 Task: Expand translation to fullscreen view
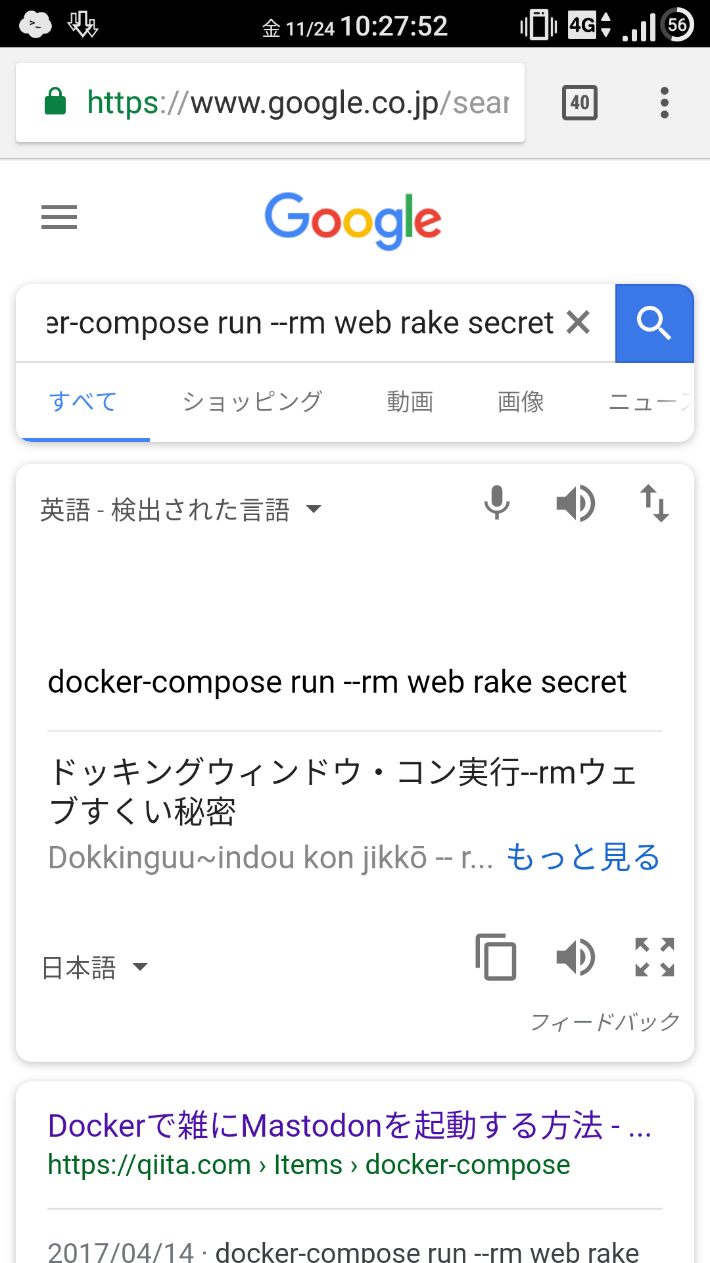tap(655, 957)
